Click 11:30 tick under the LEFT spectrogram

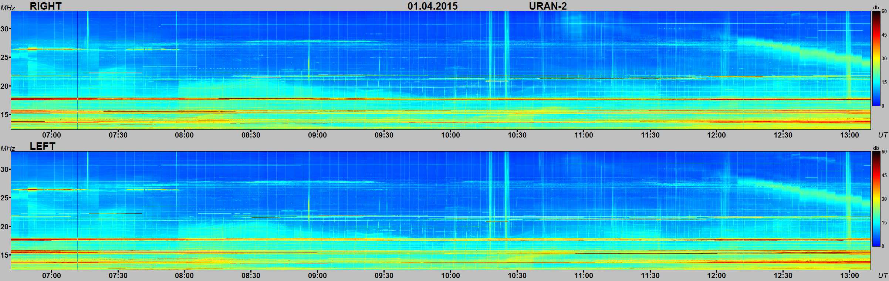click(650, 275)
